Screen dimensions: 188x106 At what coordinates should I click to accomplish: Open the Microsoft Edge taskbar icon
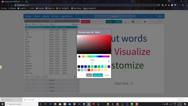click(x=50, y=104)
